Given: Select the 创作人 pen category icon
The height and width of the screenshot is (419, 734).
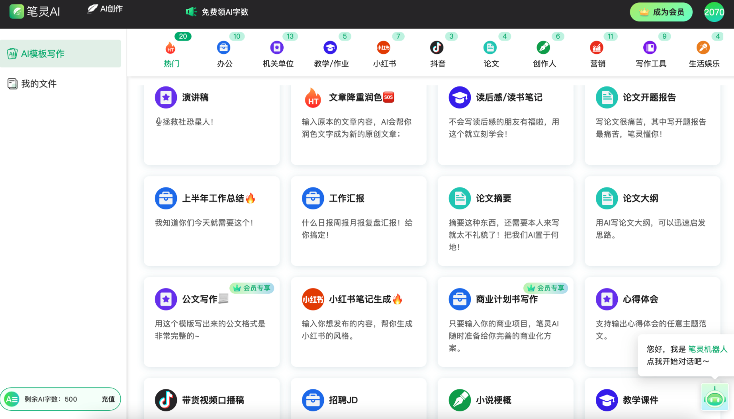Looking at the screenshot, I should [x=543, y=48].
